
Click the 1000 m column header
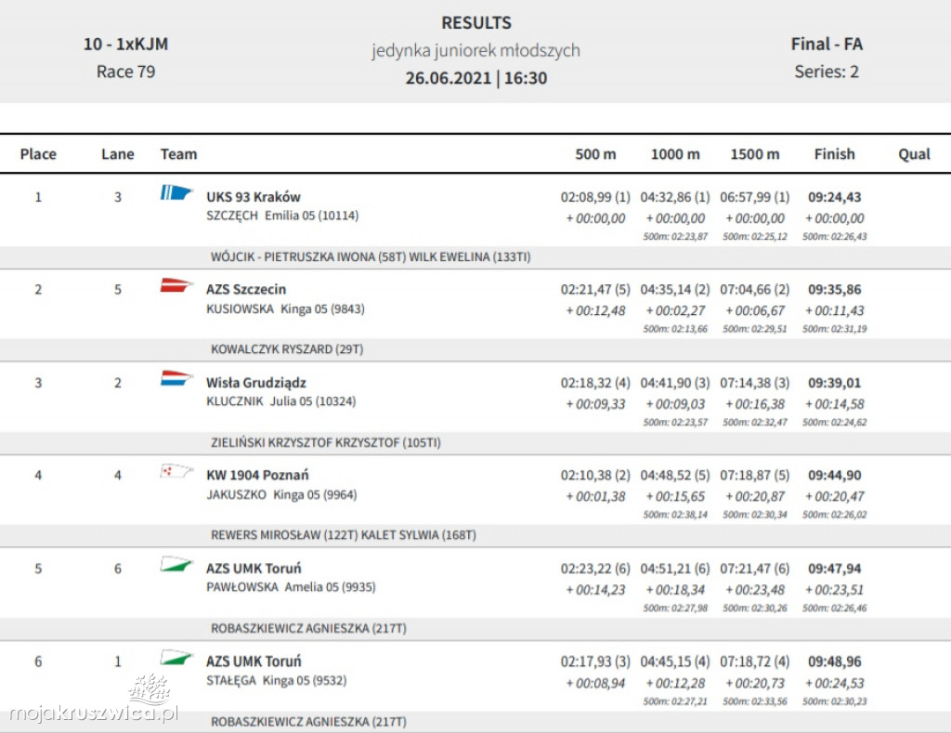675,154
